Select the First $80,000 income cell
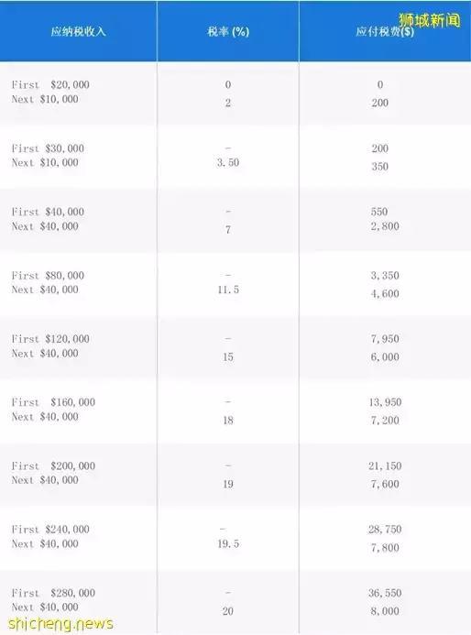This screenshot has height=635, width=471. [x=48, y=276]
